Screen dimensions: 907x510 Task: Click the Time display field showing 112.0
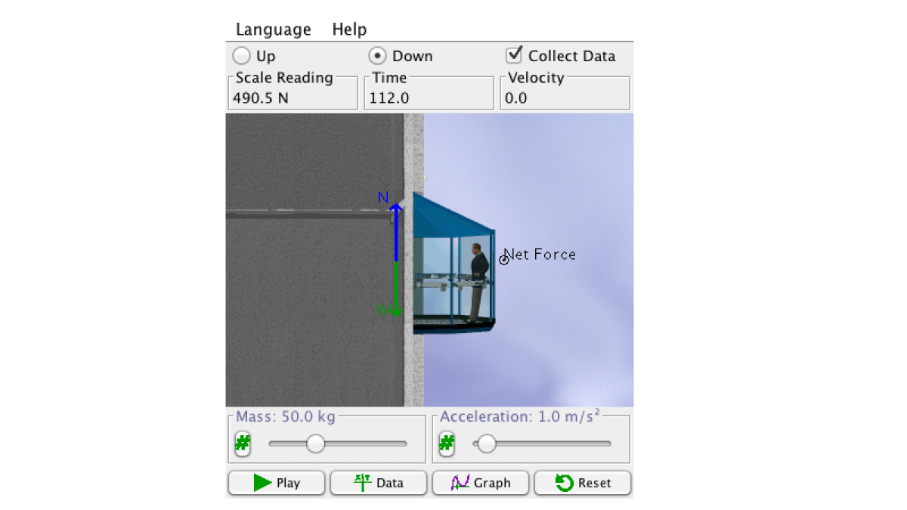[x=428, y=92]
